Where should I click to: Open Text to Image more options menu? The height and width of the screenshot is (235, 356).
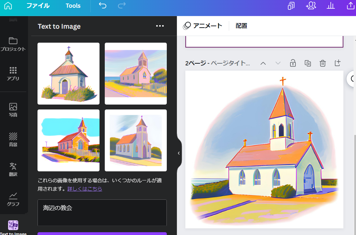point(160,26)
